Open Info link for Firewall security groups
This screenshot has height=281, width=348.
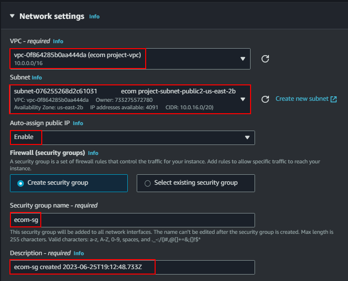coord(93,153)
